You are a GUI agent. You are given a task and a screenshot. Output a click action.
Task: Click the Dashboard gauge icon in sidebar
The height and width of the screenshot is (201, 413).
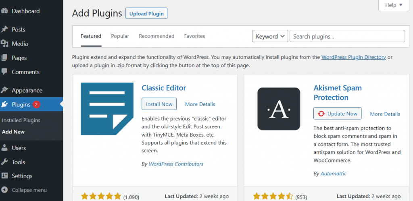tap(4, 11)
